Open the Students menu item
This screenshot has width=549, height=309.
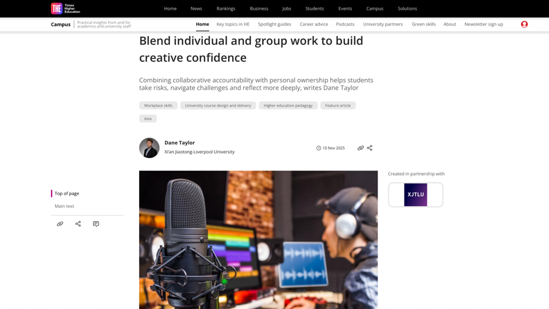pyautogui.click(x=314, y=9)
